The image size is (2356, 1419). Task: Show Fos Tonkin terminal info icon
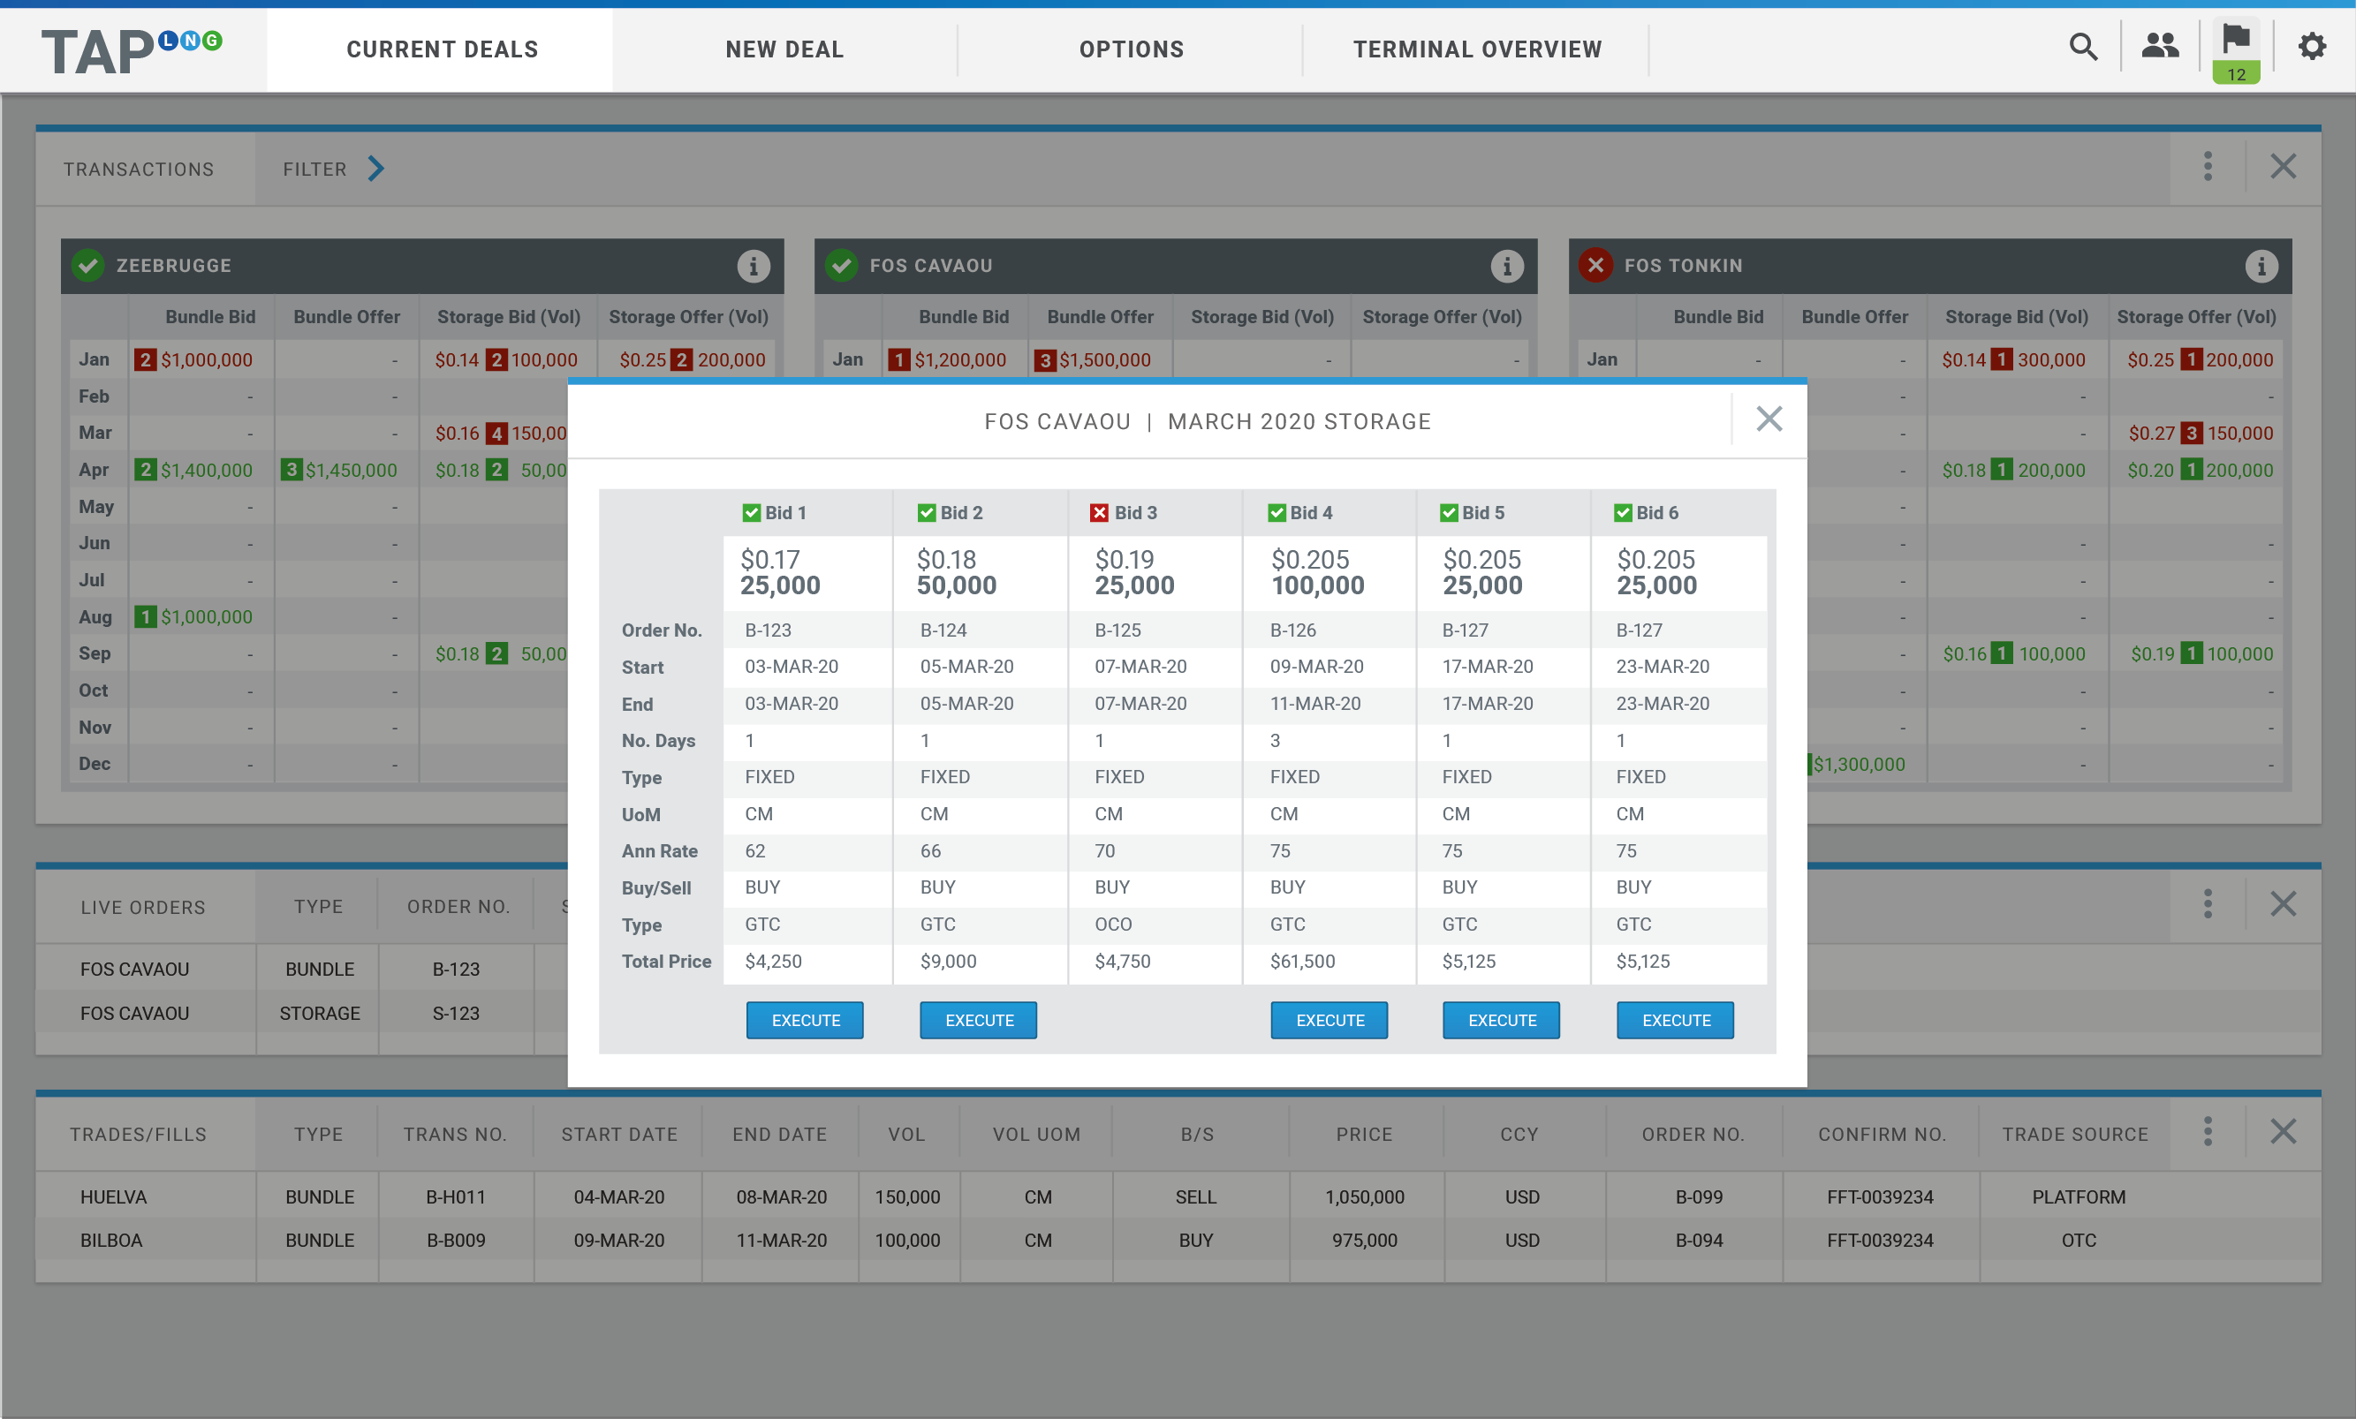[x=2261, y=266]
